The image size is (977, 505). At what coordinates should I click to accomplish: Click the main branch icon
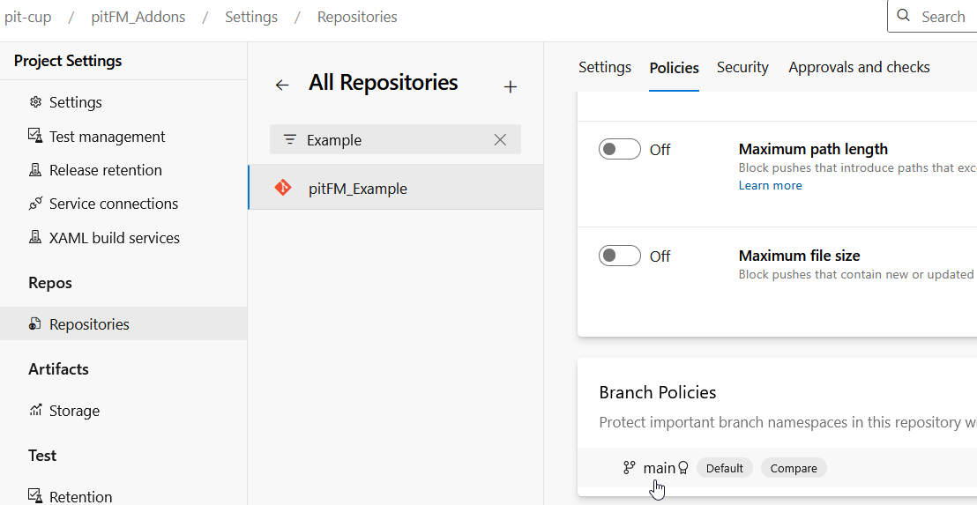point(629,468)
